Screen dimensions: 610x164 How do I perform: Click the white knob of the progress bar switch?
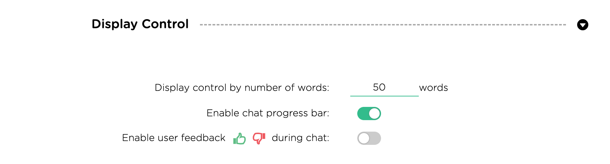[374, 114]
